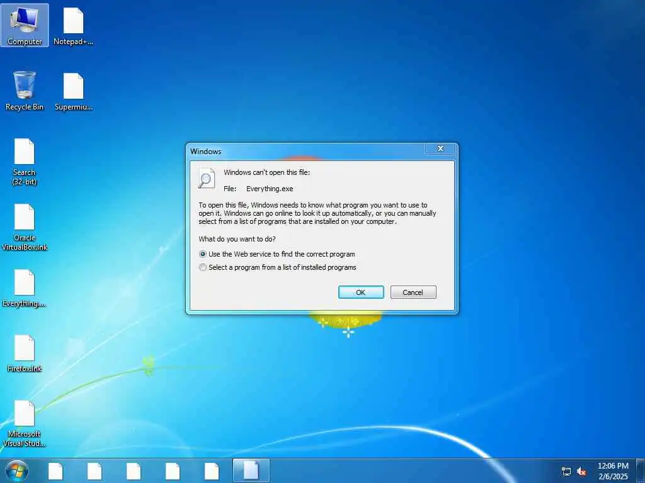Open the Recycle Bin icon
Image resolution: width=645 pixels, height=483 pixels.
pyautogui.click(x=25, y=91)
